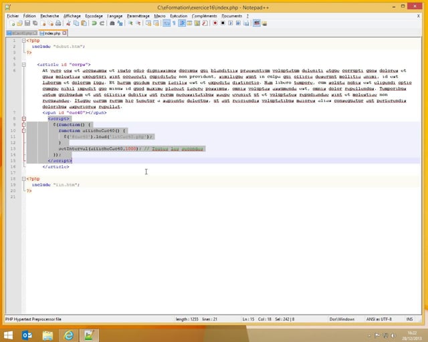
Task: Click the Paste clipboard toolbar icon
Action: (84, 23)
